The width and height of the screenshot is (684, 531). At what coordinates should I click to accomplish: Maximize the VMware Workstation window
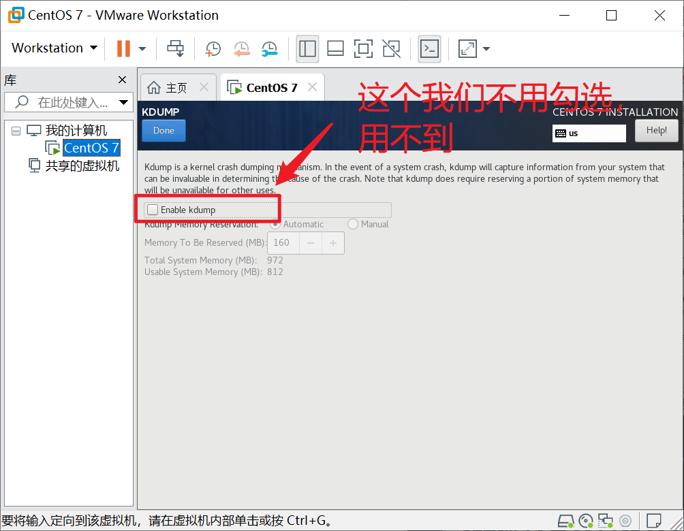point(612,15)
